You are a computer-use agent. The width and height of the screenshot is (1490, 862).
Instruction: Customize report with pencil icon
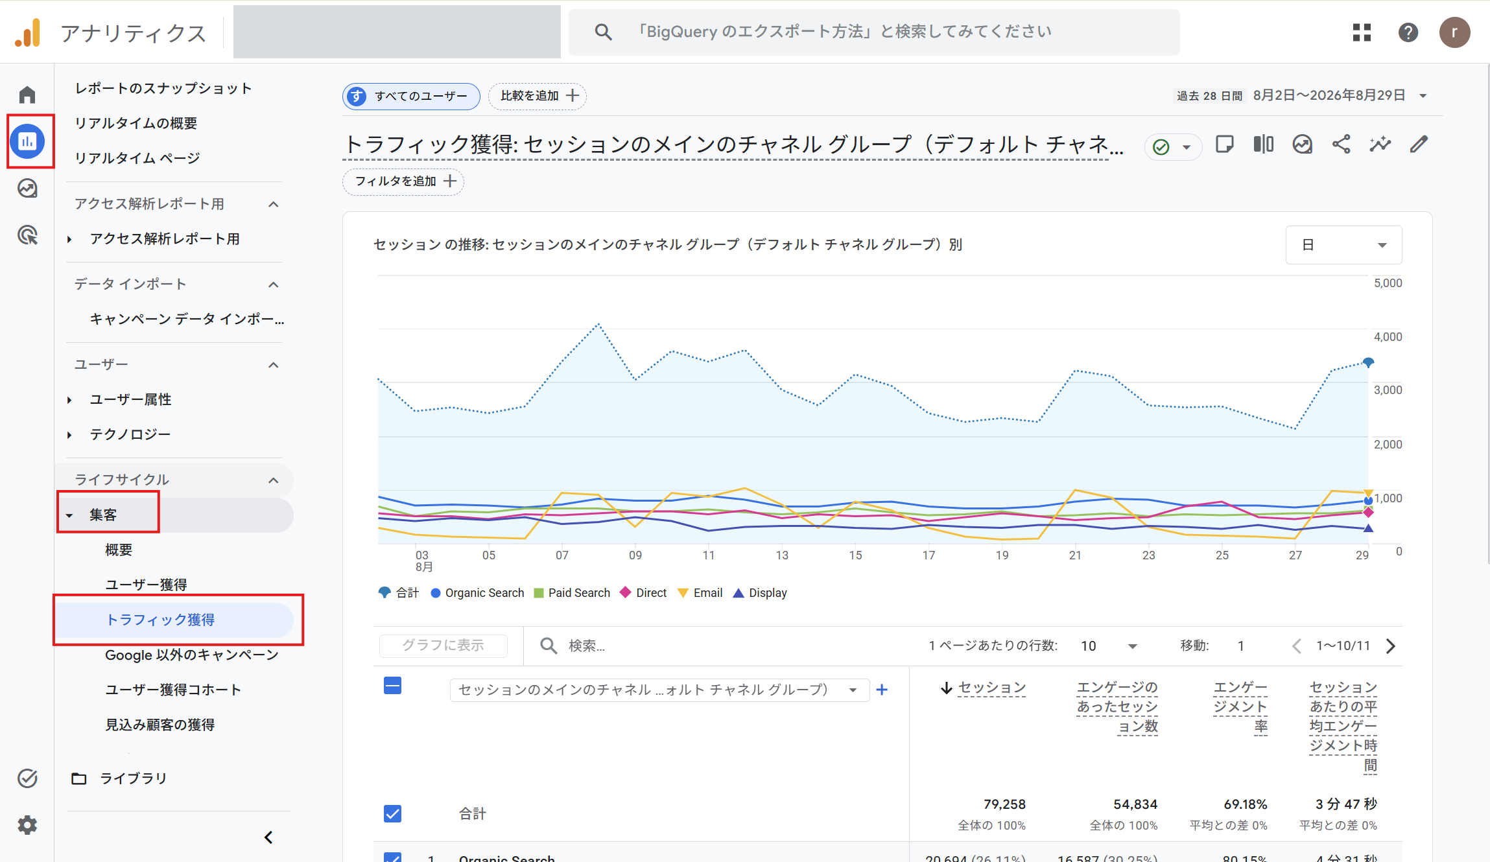[x=1419, y=144]
